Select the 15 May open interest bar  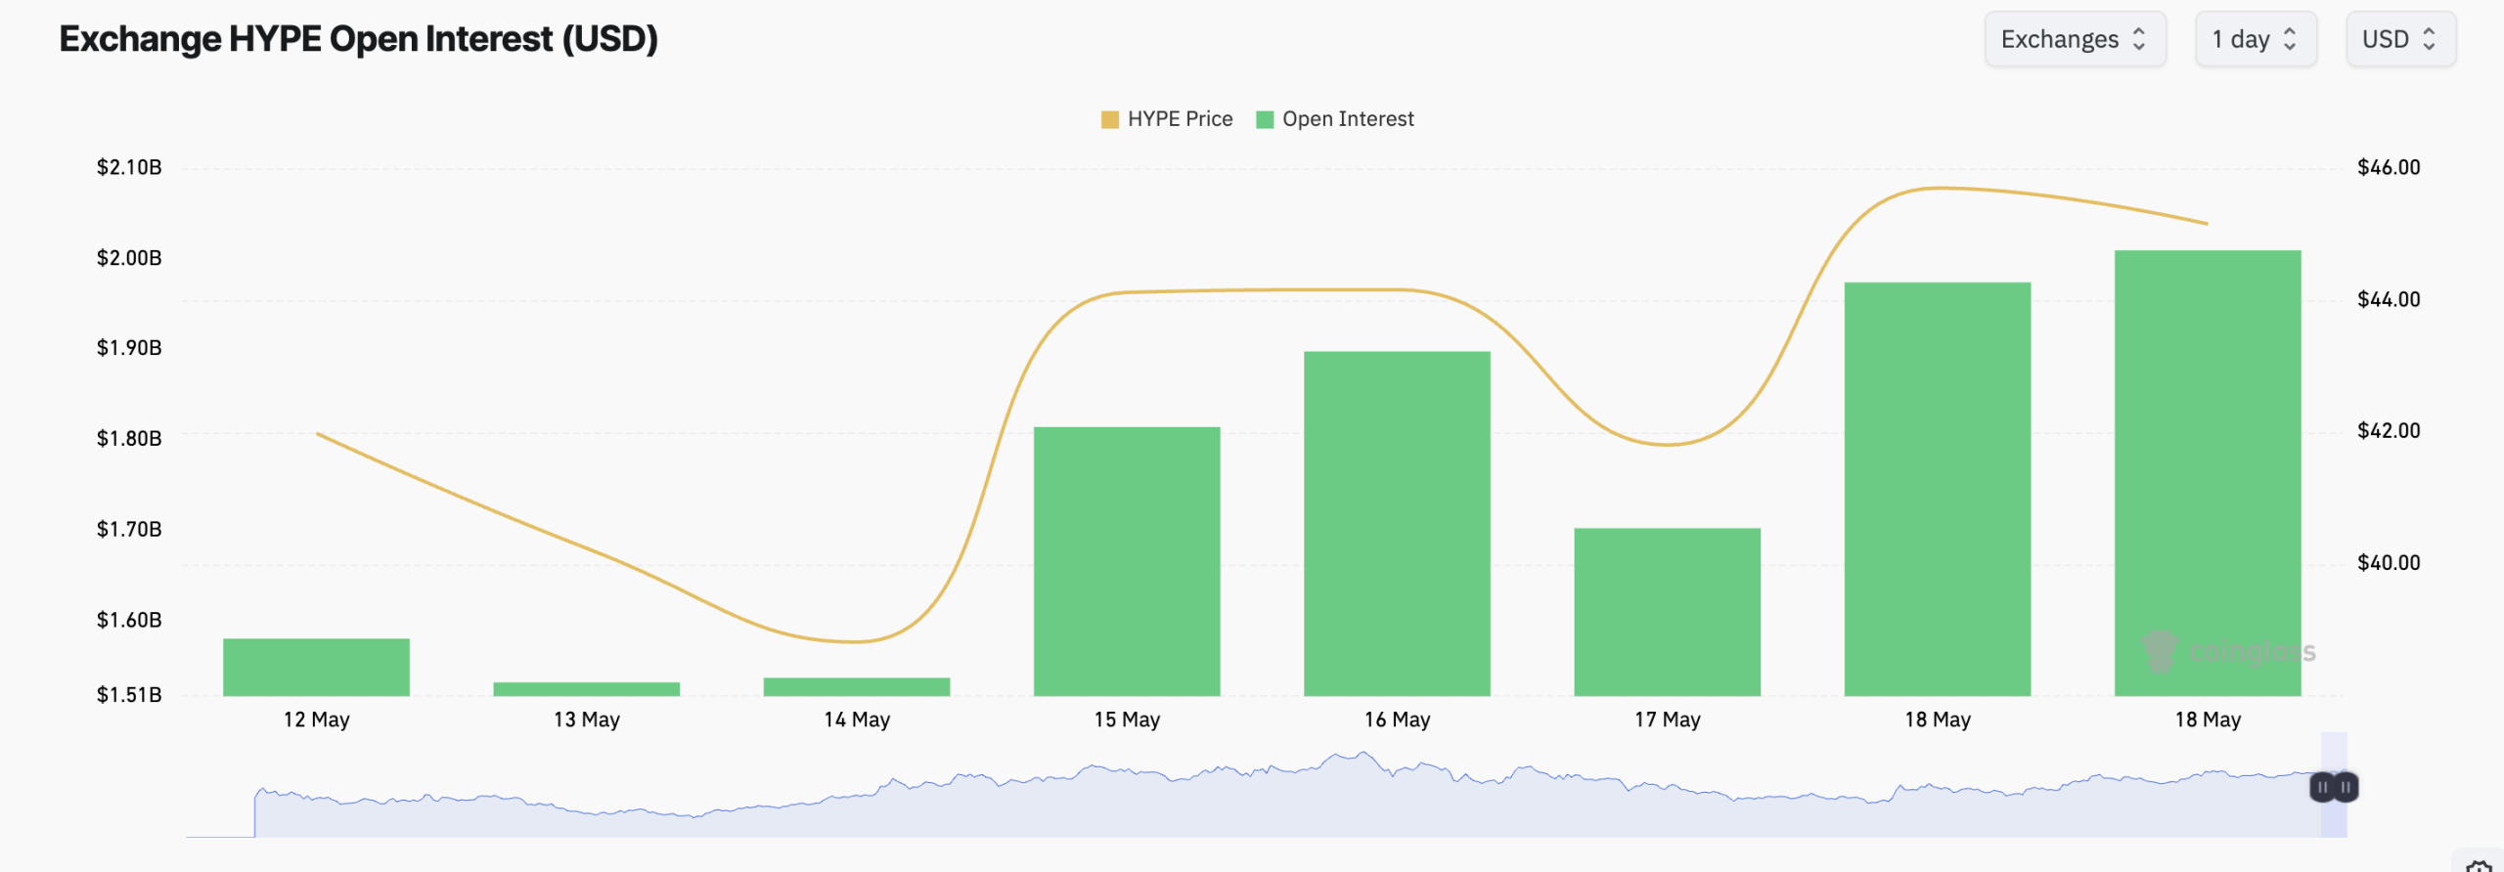tap(1127, 561)
